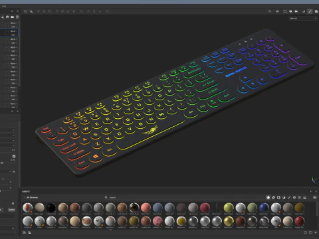Filter assets by Environment maps icon

(x=305, y=197)
